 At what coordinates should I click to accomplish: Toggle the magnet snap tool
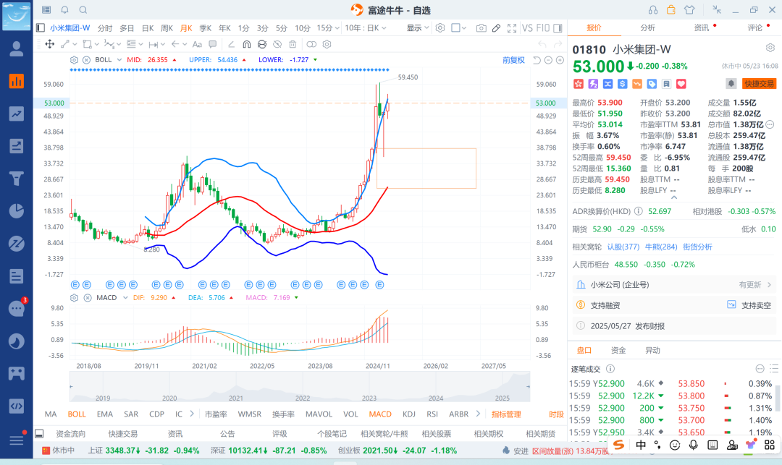[x=246, y=44]
